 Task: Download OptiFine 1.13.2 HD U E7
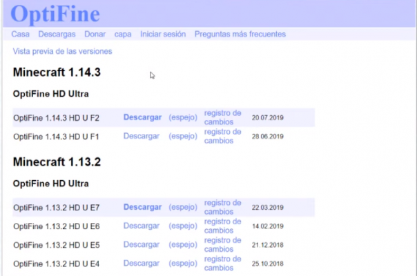(x=142, y=207)
